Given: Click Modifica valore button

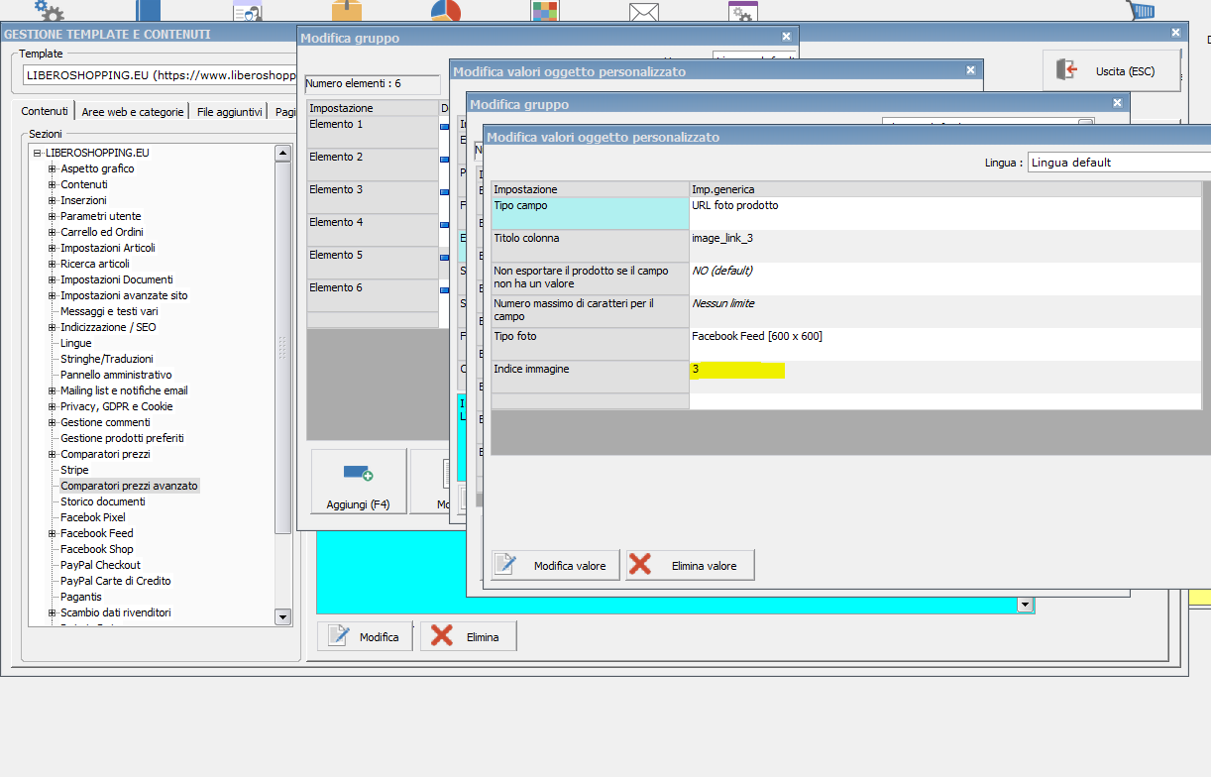Looking at the screenshot, I should [x=555, y=565].
